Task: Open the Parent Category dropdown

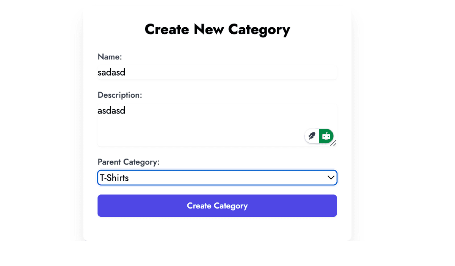Action: pyautogui.click(x=217, y=178)
